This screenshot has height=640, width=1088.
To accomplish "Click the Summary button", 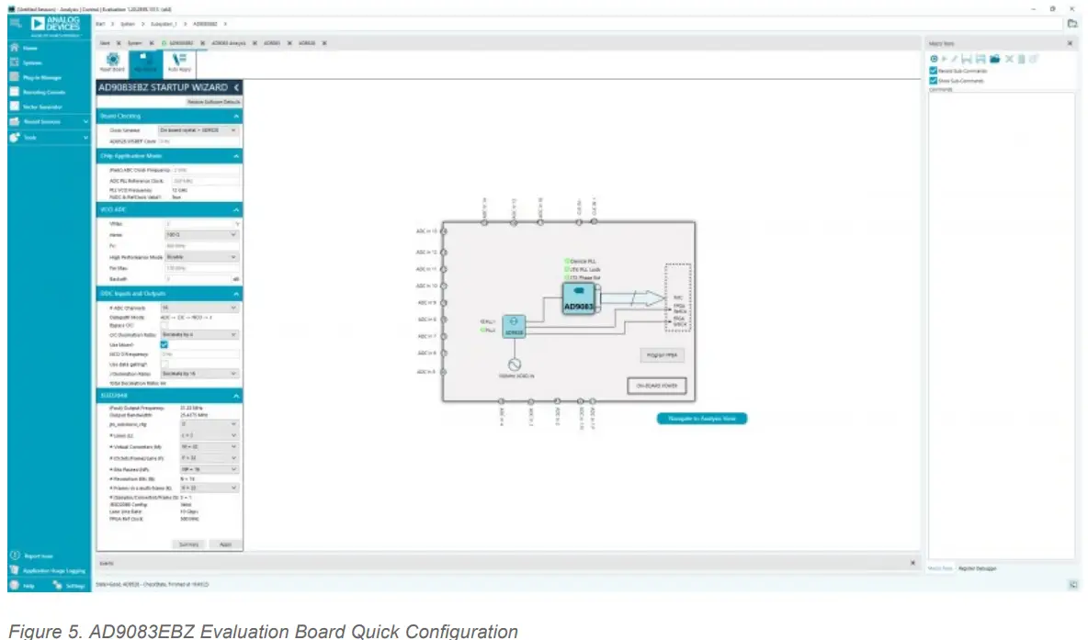I will point(188,545).
